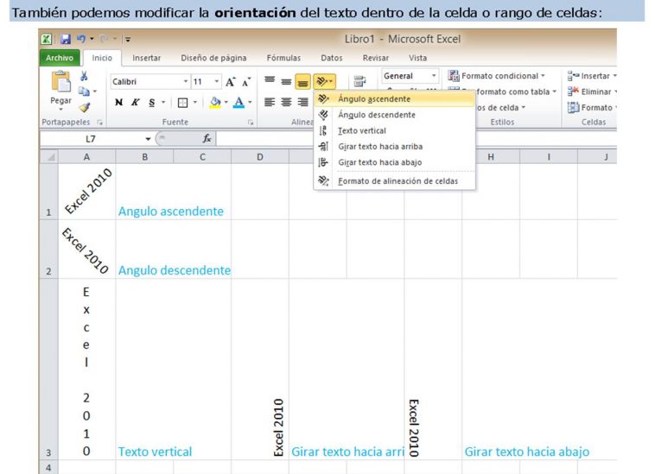This screenshot has height=474, width=655.
Task: Switch to the Vista tab
Action: coord(417,58)
